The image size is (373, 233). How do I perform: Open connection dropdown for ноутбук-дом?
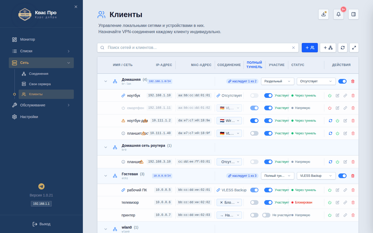(x=229, y=121)
